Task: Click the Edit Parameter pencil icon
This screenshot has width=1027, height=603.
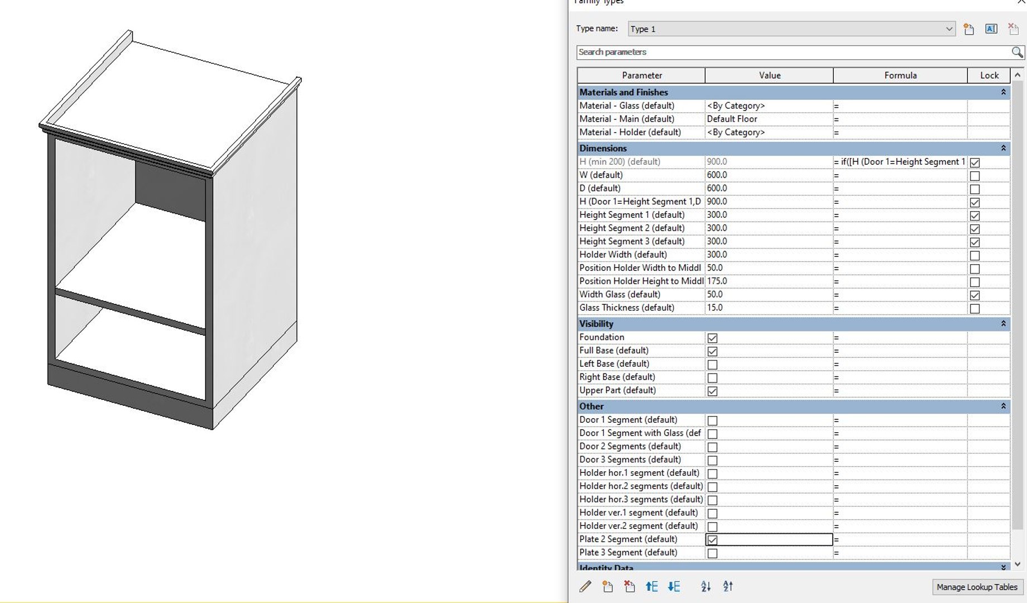Action: pyautogui.click(x=585, y=586)
